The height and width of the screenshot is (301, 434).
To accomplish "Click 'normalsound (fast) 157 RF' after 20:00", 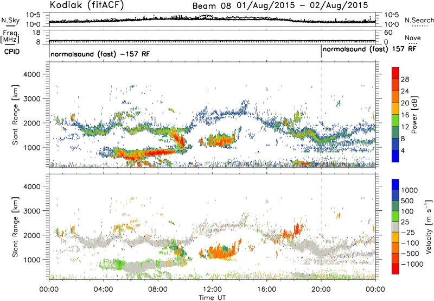I will tap(369, 49).
